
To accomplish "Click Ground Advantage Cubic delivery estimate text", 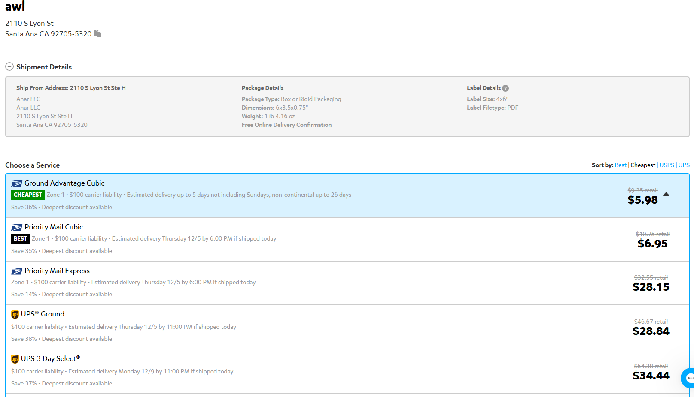I will [x=239, y=195].
